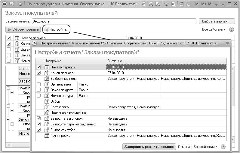
Task: Click the Настройка column header
Action: click(x=75, y=61)
